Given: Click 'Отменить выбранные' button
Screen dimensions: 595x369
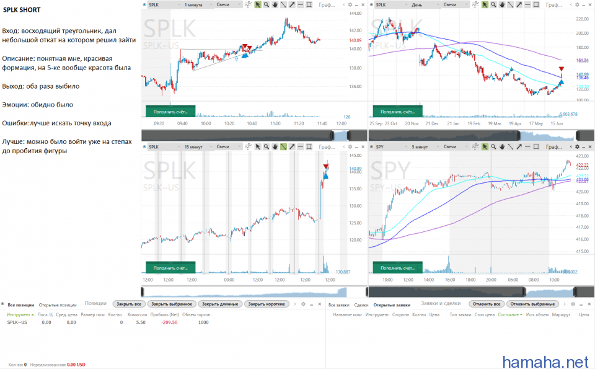Looking at the screenshot, I should tap(532, 304).
